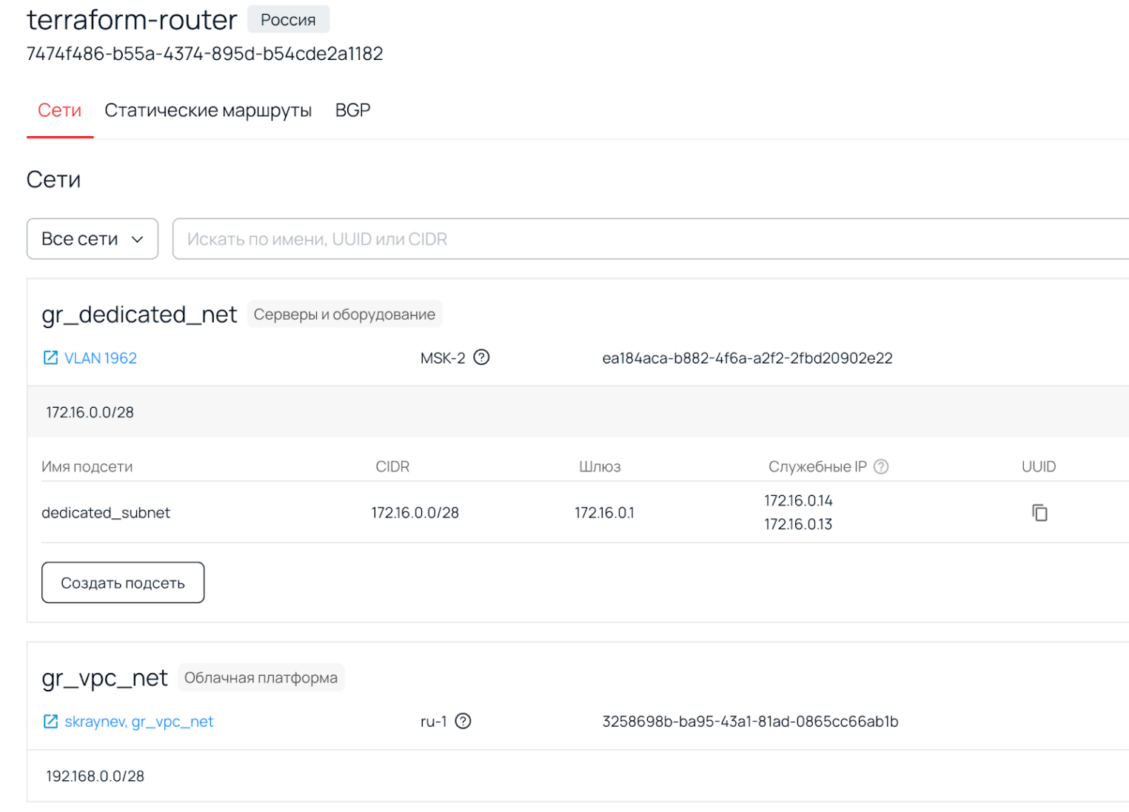
Task: Copy dedicated_subnet UUID using copy icon
Action: tap(1039, 512)
